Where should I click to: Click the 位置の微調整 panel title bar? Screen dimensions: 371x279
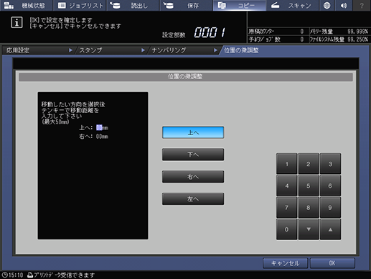coord(186,77)
